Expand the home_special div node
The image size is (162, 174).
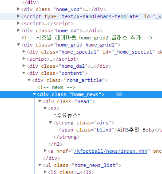[24, 51]
